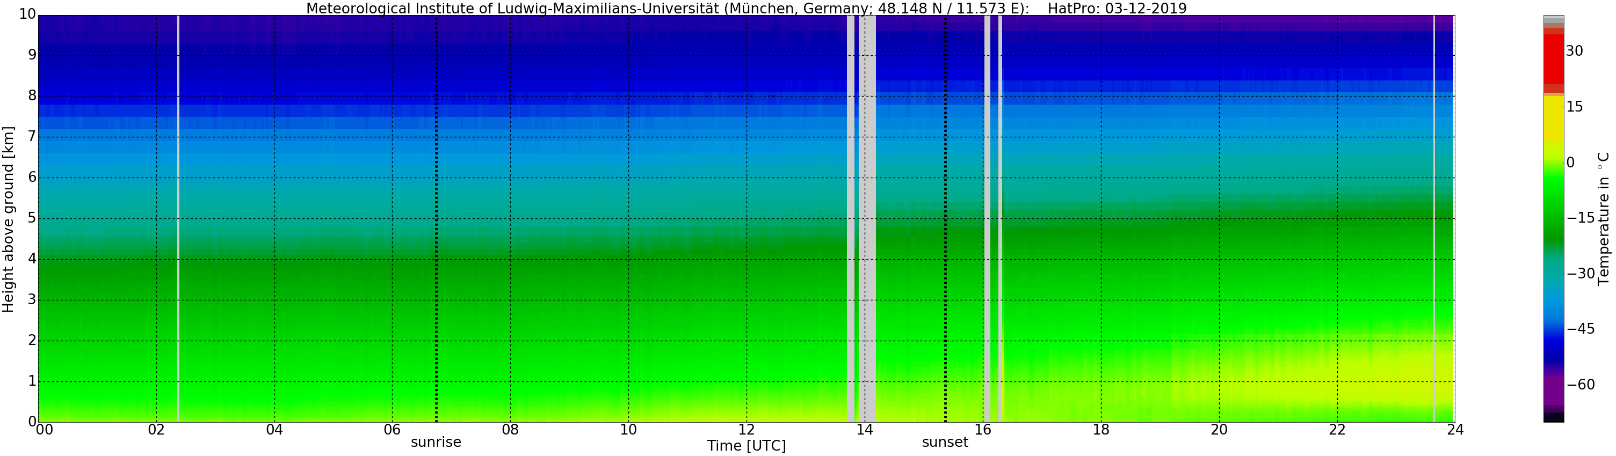The image size is (1616, 456).
Task: Click the "−30" colorbar temperature label
Action: [1581, 273]
